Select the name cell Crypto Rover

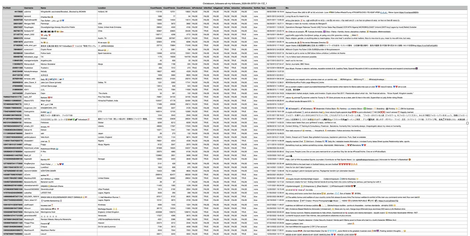pos(46,50)
